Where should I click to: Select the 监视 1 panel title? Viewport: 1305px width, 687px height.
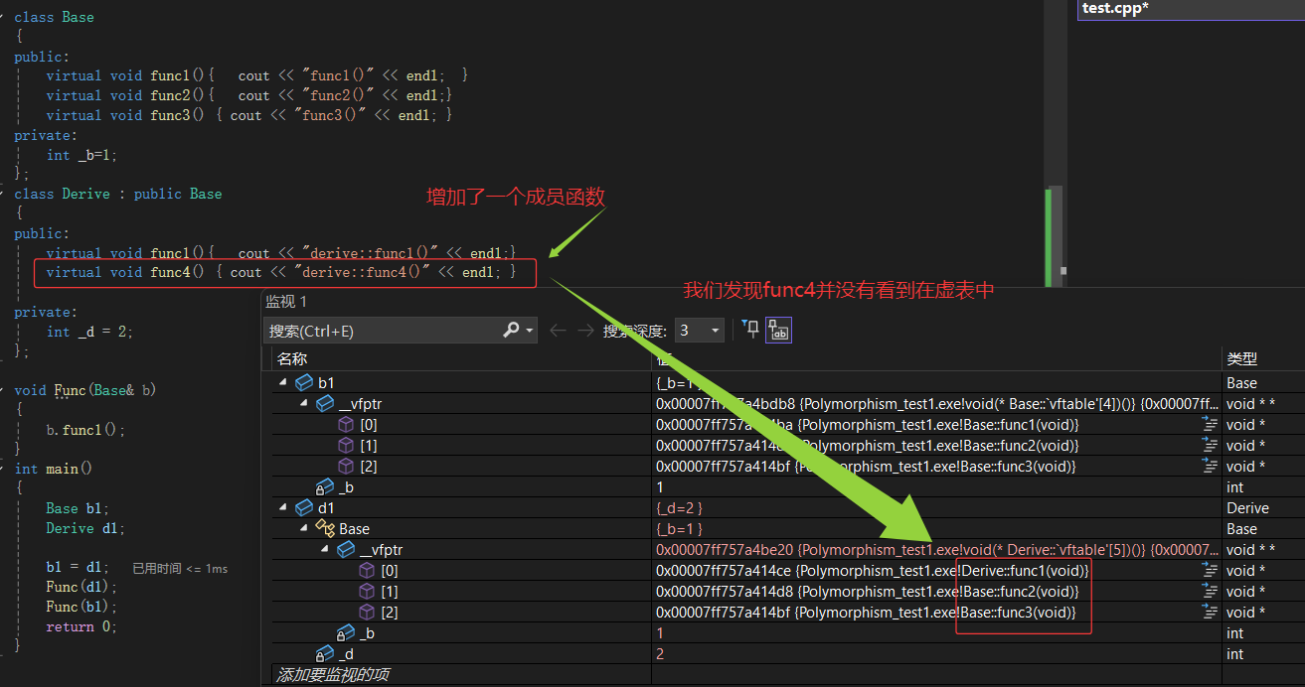click(x=286, y=301)
